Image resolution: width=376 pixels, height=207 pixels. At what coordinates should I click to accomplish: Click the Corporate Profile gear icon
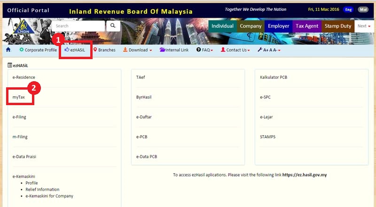pos(22,50)
